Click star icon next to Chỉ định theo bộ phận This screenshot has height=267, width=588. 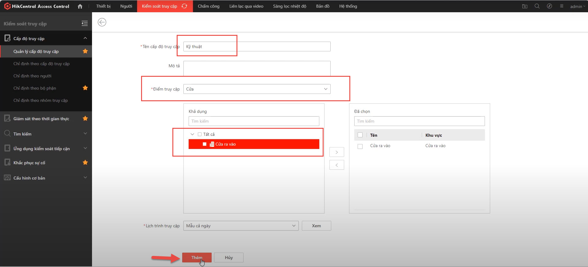[85, 88]
